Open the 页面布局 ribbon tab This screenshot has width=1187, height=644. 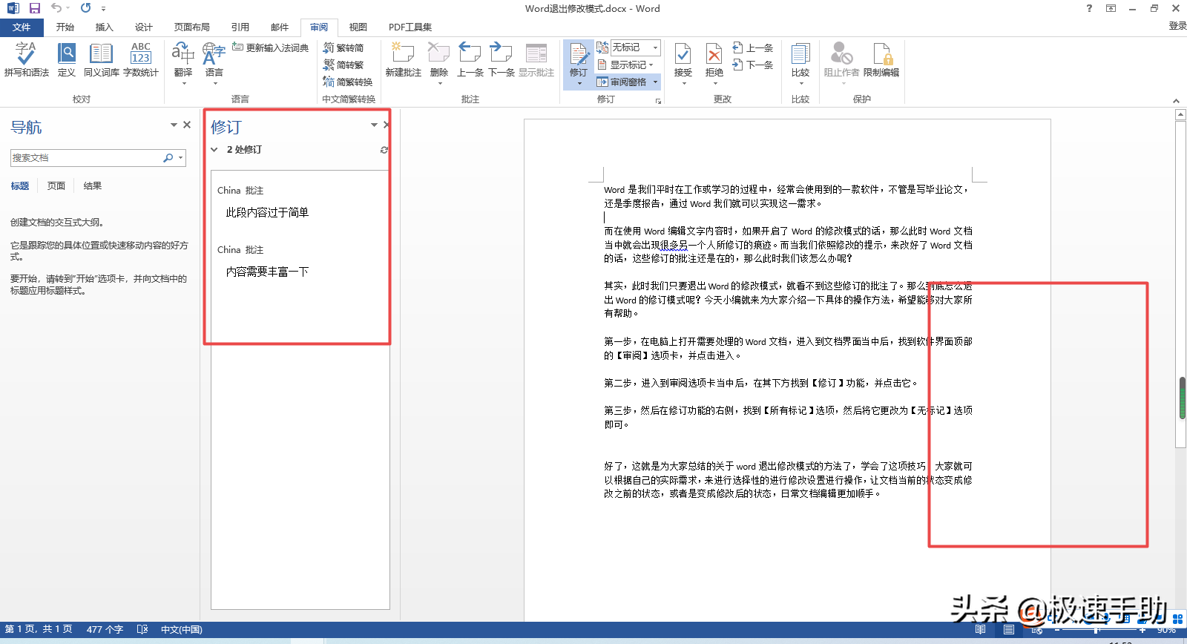pos(191,27)
